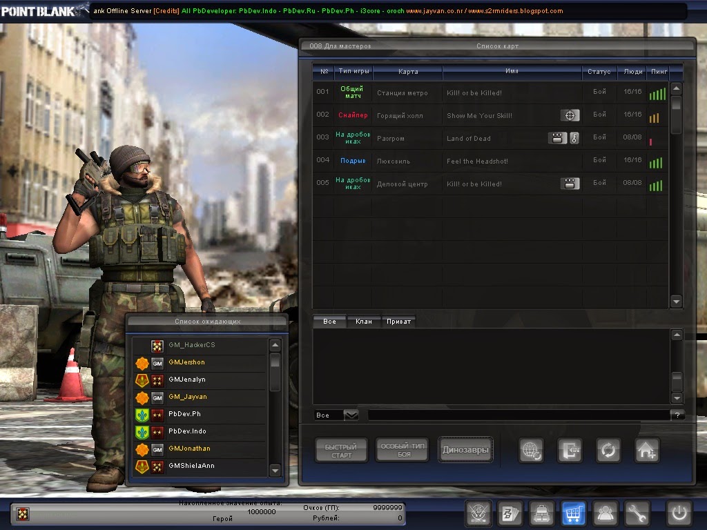Refresh the room list
The width and height of the screenshot is (707, 530).
pyautogui.click(x=608, y=450)
